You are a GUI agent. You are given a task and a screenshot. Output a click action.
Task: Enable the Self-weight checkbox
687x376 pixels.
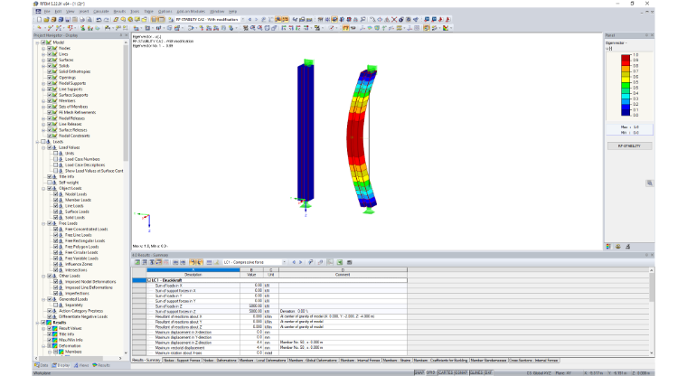(50, 183)
